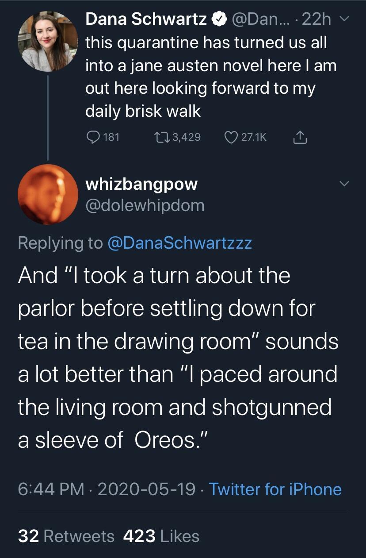366x558 pixels.
Task: View the 32 Retweets list
Action: coord(66,536)
